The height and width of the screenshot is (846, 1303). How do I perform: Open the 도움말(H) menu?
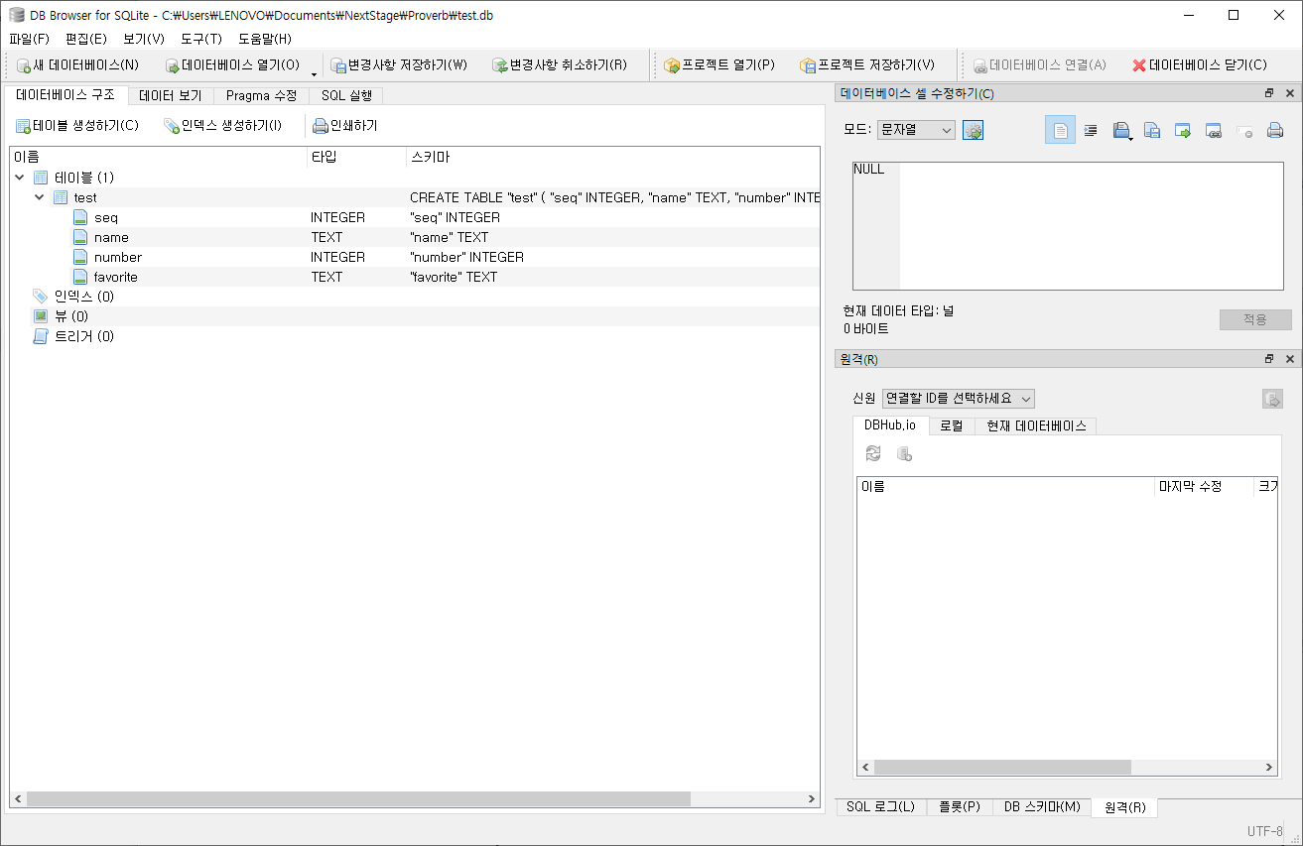[x=265, y=39]
